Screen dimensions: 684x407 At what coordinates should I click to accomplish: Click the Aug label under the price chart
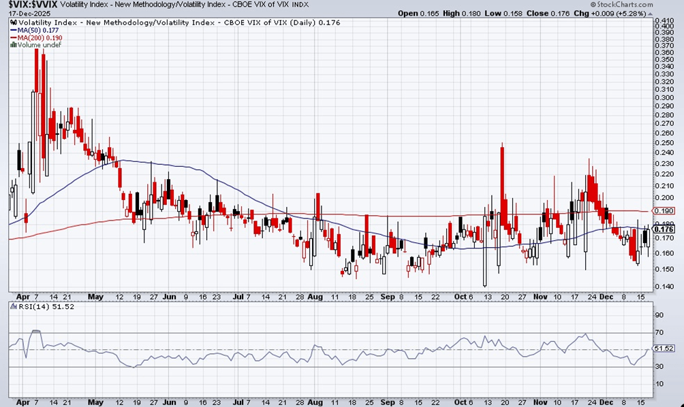315,297
